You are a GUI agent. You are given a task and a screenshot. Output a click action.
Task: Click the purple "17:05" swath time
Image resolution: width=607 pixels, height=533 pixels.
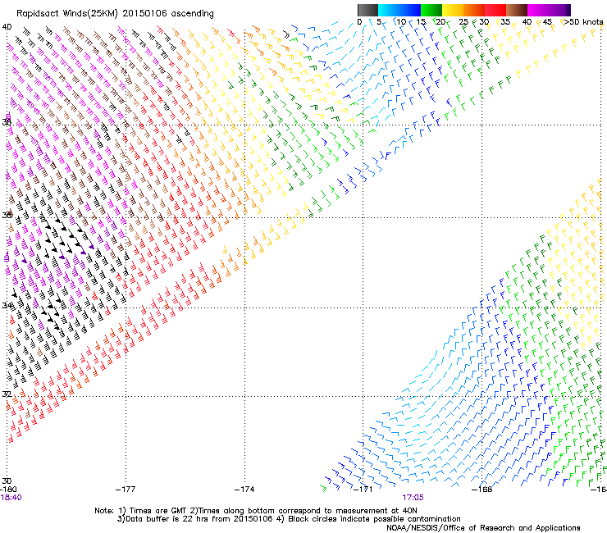(x=413, y=498)
